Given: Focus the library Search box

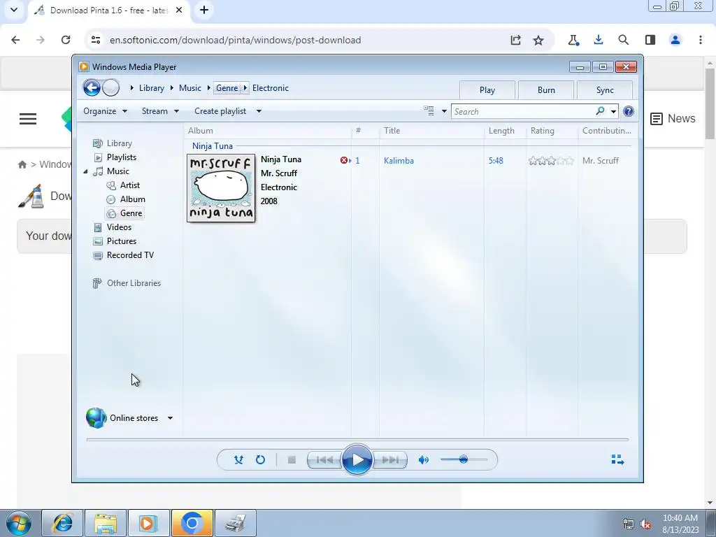Looking at the screenshot, I should point(523,111).
